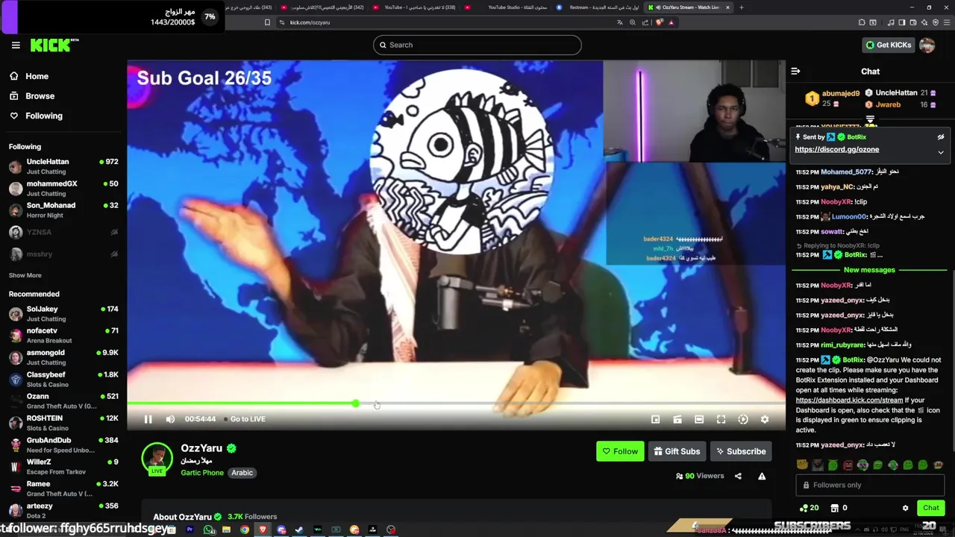Open Ramee recommended channel

pos(63,489)
